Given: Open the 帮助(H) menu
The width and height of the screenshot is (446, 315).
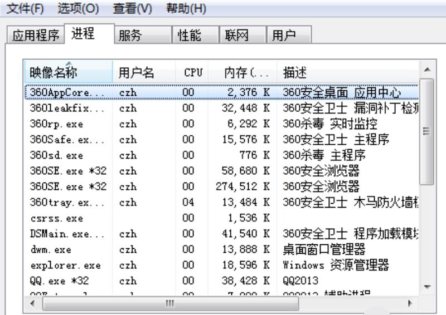Looking at the screenshot, I should click(186, 8).
